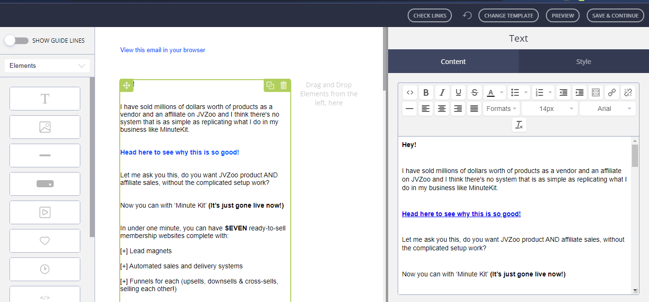
Task: Click the editor scrollbar thumb
Action: (x=635, y=156)
